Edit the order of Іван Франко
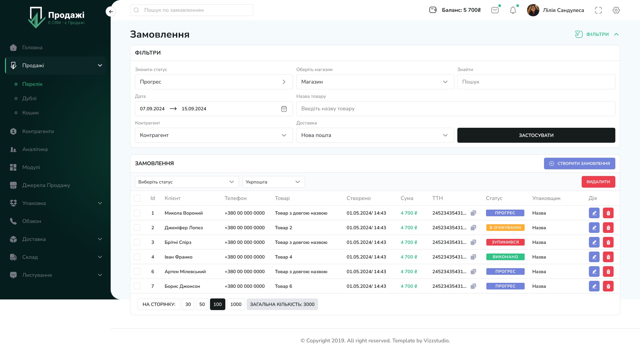 coord(594,257)
